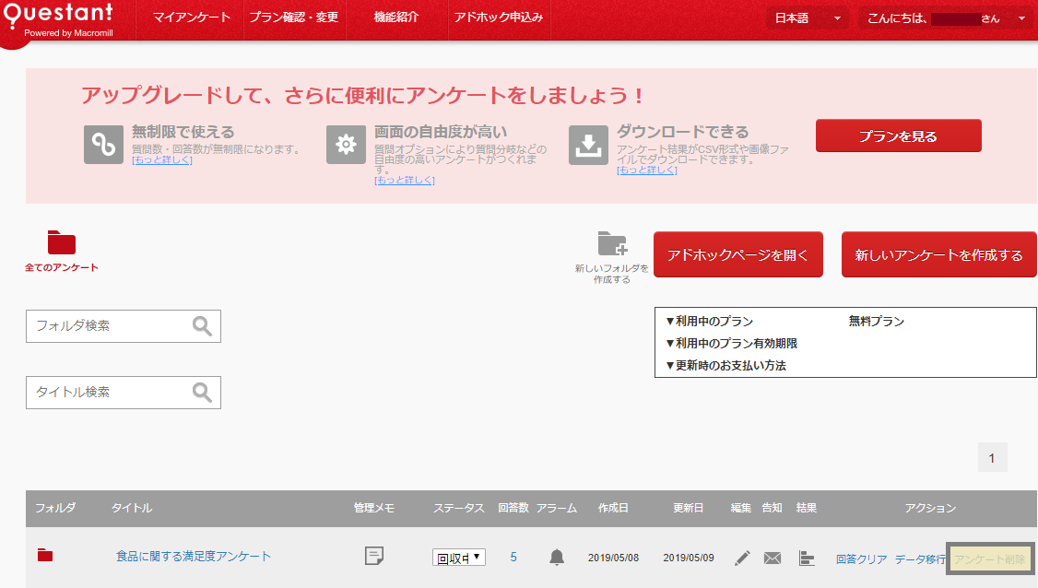This screenshot has height=588, width=1038.
Task: Click the answer count 5 link
Action: point(513,558)
